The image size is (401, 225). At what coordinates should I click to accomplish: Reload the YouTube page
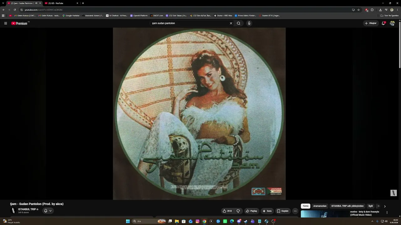click(15, 10)
